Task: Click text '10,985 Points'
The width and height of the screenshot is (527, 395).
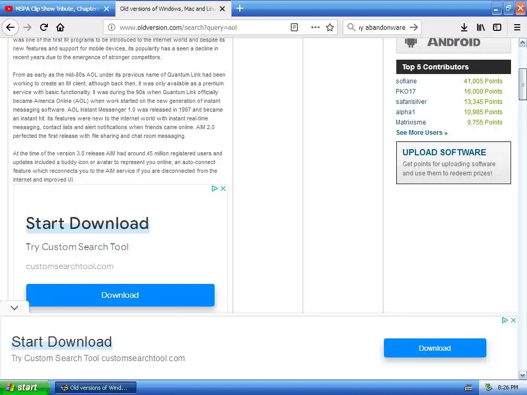Action: pos(483,112)
